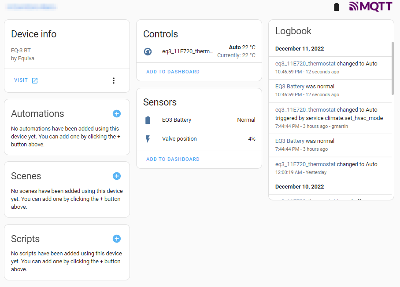Screen dimensions: 400x287
Task: Add Sensors to dashboard
Action: (173, 159)
